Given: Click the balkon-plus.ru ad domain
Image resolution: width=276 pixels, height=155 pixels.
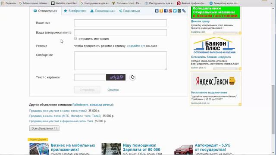Looking at the screenshot, I should tap(198, 68).
